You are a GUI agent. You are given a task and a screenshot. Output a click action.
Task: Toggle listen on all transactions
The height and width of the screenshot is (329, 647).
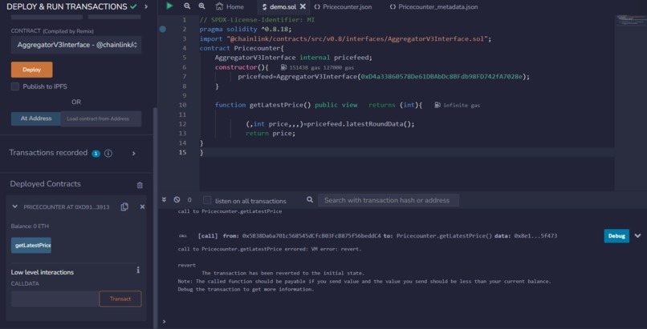pyautogui.click(x=207, y=200)
